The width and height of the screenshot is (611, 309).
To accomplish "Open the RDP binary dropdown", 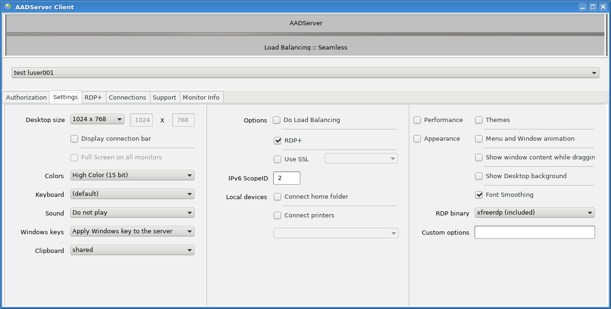I will 534,213.
